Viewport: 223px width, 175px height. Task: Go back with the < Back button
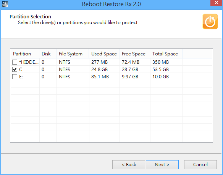(129, 165)
